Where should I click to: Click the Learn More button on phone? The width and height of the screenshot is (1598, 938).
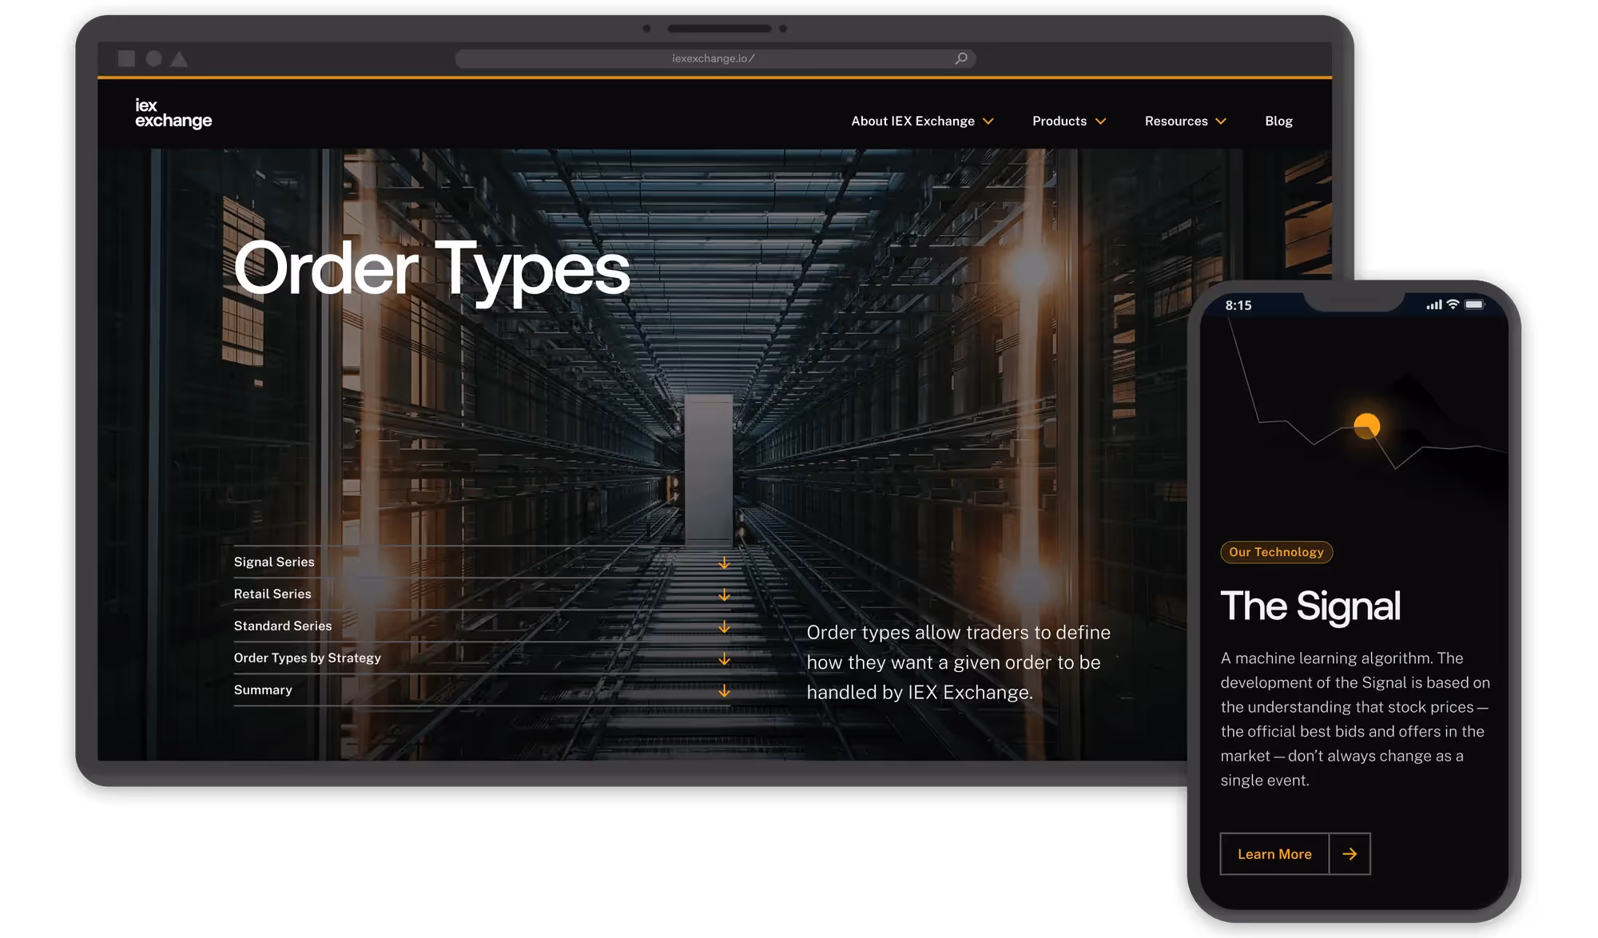pyautogui.click(x=1274, y=854)
